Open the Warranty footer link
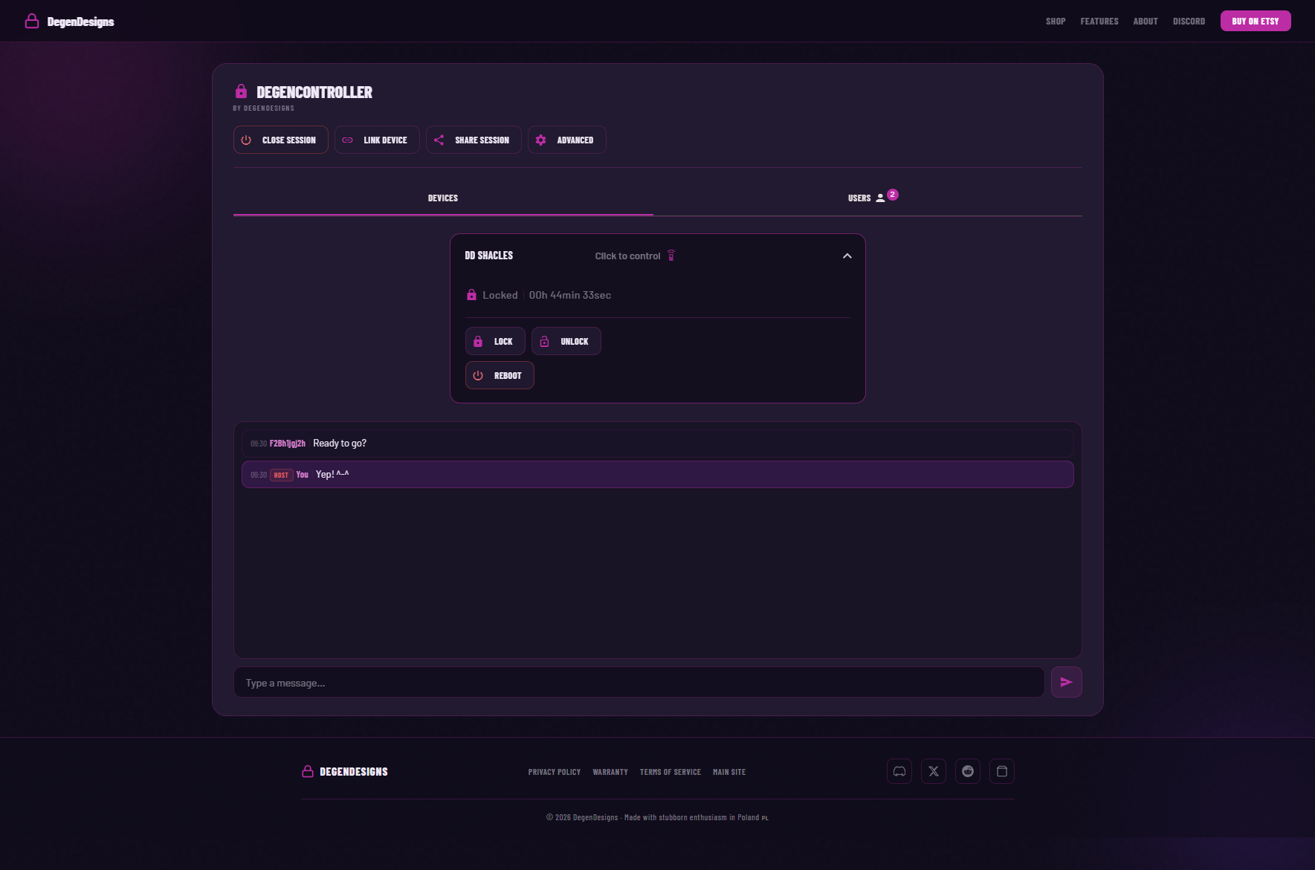This screenshot has height=870, width=1315. pos(610,772)
